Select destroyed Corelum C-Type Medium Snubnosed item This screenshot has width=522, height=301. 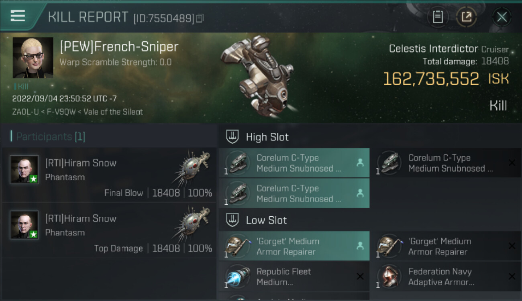[446, 163]
